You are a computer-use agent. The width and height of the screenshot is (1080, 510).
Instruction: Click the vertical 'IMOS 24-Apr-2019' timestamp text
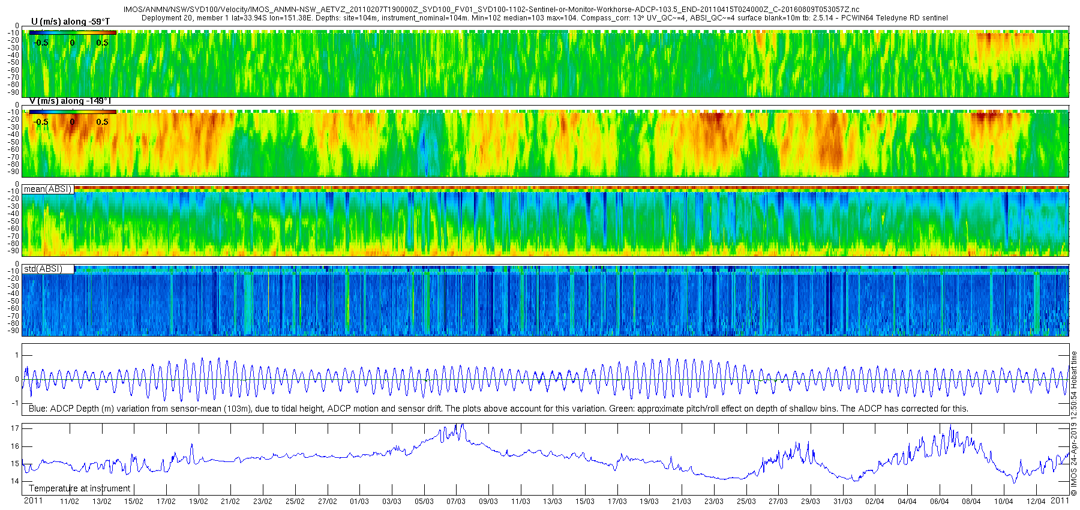tap(1074, 424)
